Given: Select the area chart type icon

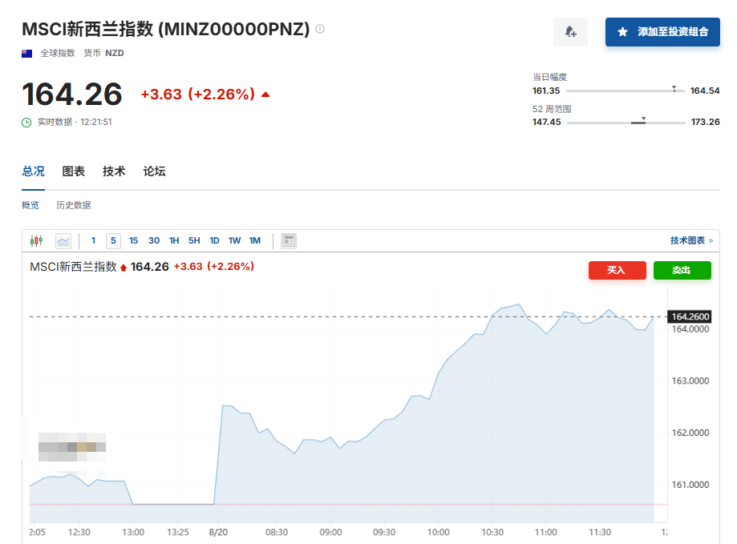Looking at the screenshot, I should point(63,240).
